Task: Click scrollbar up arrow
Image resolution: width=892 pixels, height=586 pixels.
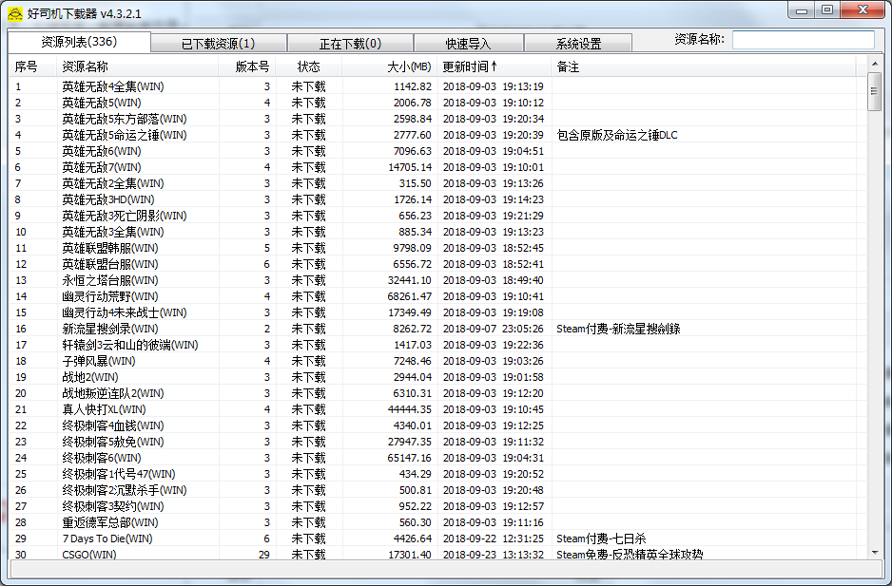Action: pyautogui.click(x=874, y=65)
